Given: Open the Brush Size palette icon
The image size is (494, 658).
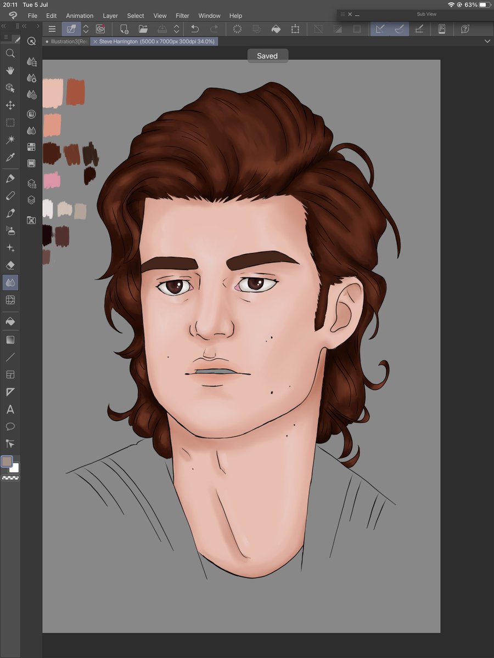Looking at the screenshot, I should point(31,95).
